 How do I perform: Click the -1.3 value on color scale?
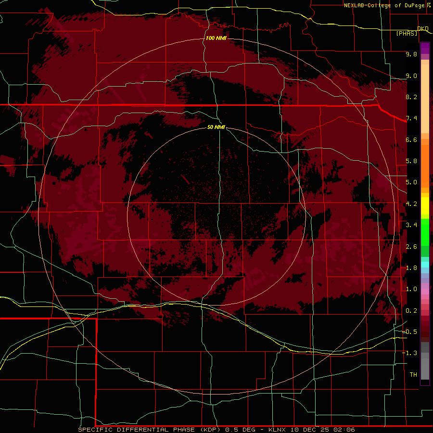tap(410, 353)
